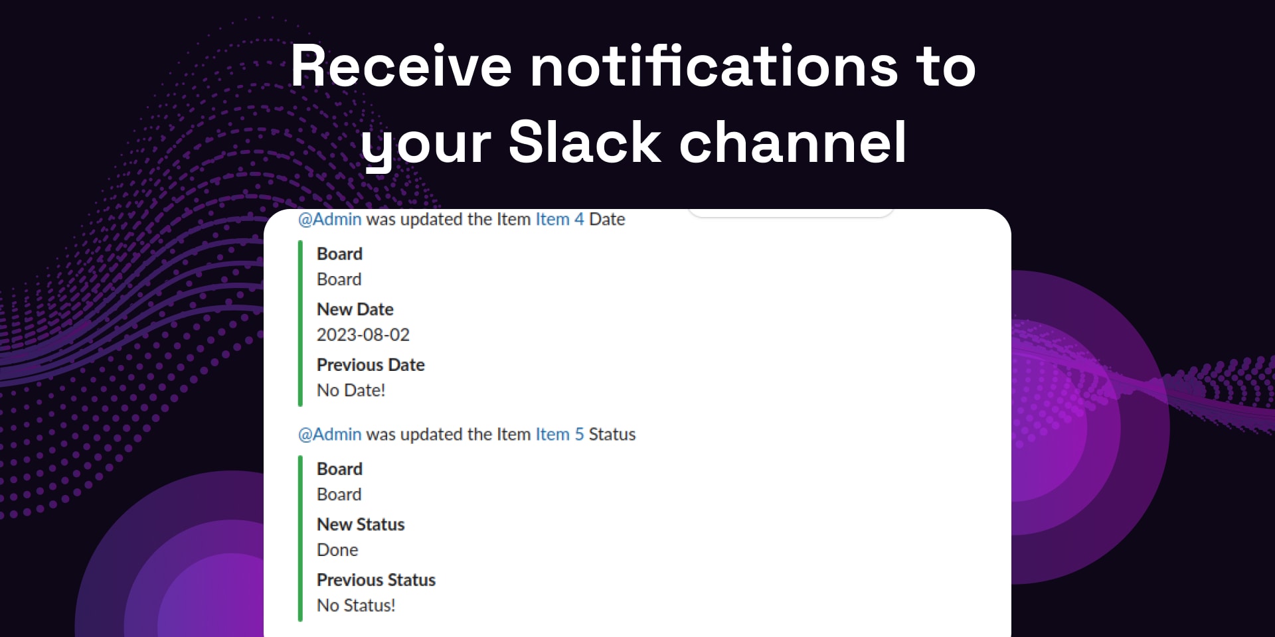The image size is (1275, 637).
Task: Click the 'Done' new status value
Action: [337, 550]
